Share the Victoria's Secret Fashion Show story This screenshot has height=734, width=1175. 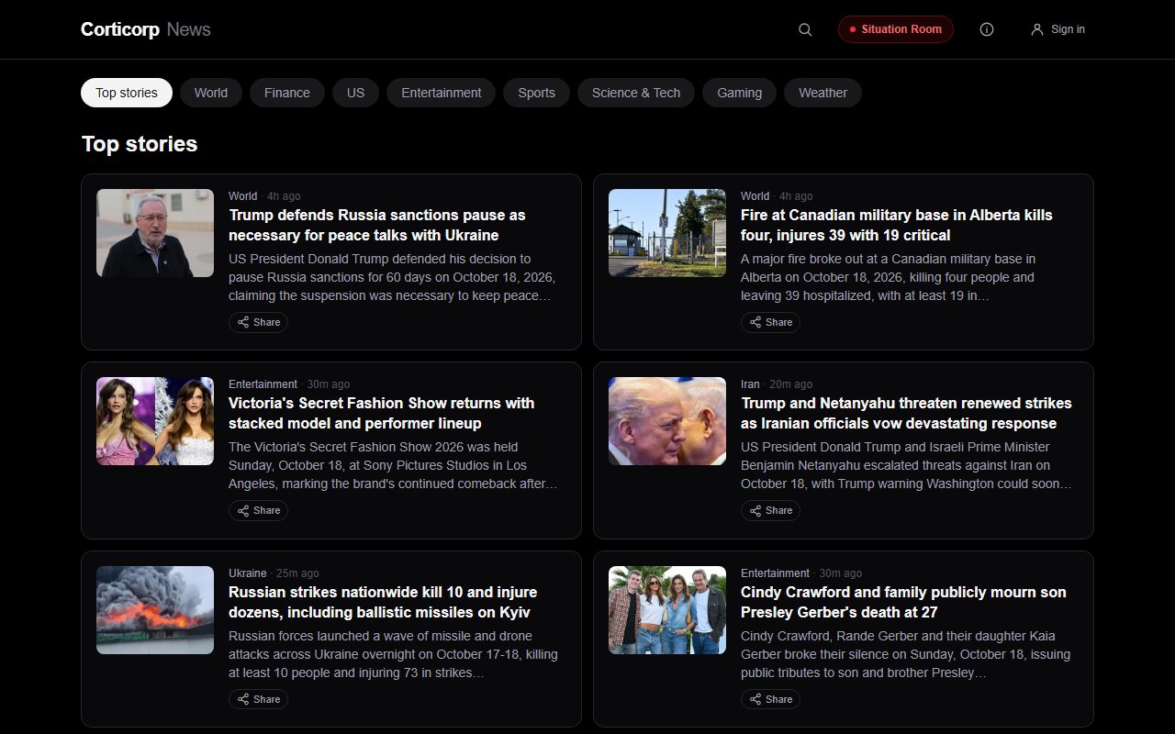pos(258,510)
